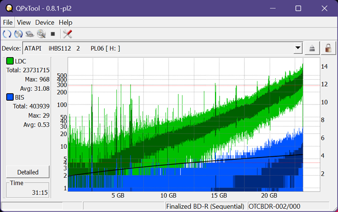Open the Device menu
Image resolution: width=338 pixels, height=212 pixels.
pyautogui.click(x=45, y=23)
